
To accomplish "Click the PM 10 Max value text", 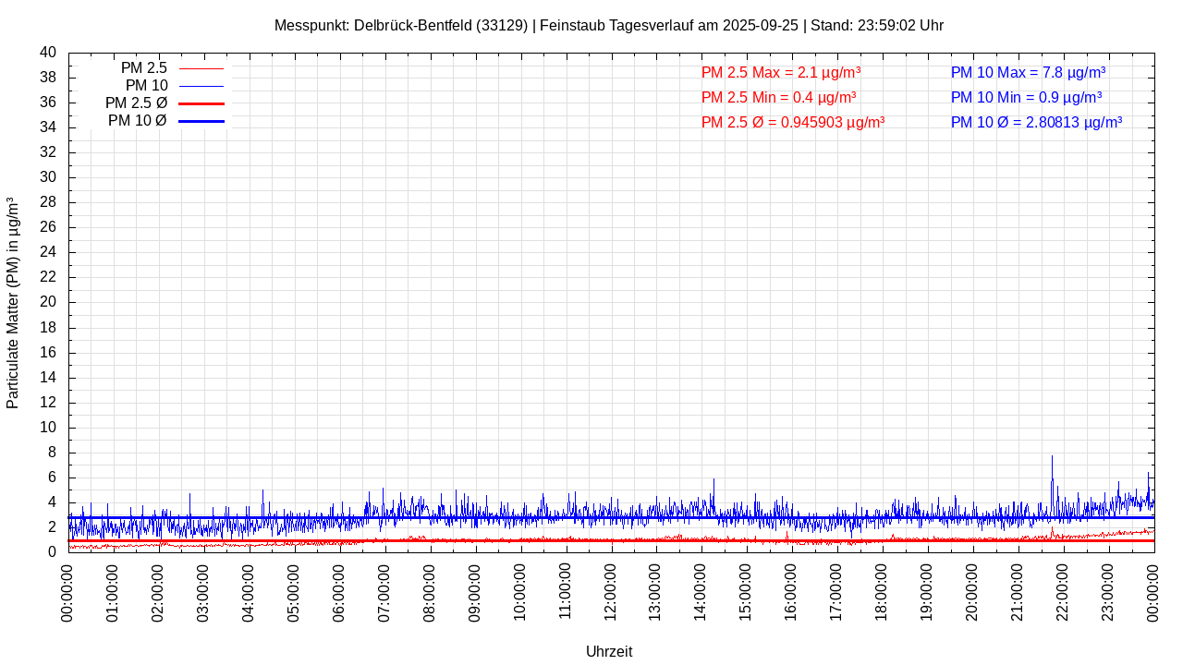I will (1028, 72).
